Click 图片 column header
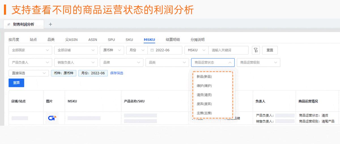The image size is (340, 144). tap(49, 101)
